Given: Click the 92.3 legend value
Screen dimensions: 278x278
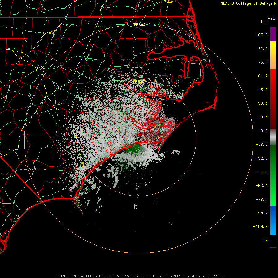Looking at the screenshot, I should [x=263, y=48].
